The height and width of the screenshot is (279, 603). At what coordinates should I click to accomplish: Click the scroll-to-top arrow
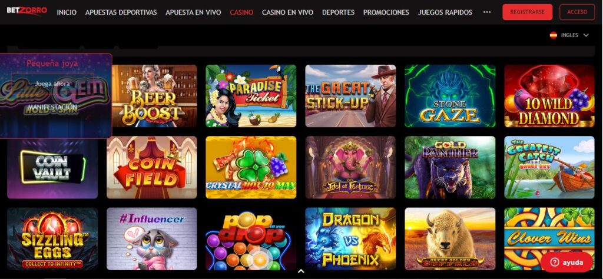point(301,271)
